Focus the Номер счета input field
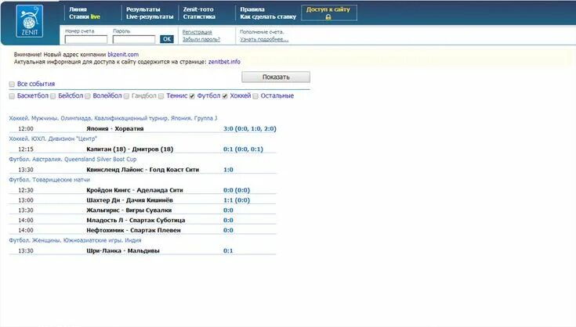The width and height of the screenshot is (576, 327). click(86, 39)
